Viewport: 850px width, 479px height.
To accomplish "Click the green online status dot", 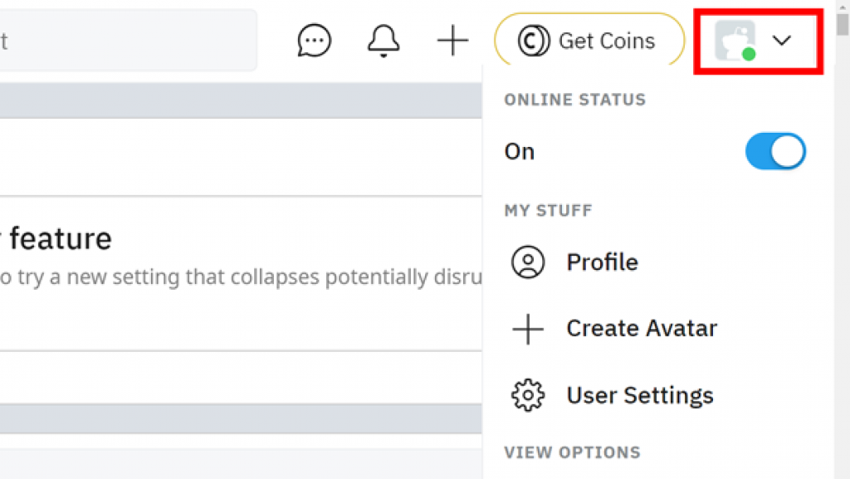I will click(x=749, y=54).
